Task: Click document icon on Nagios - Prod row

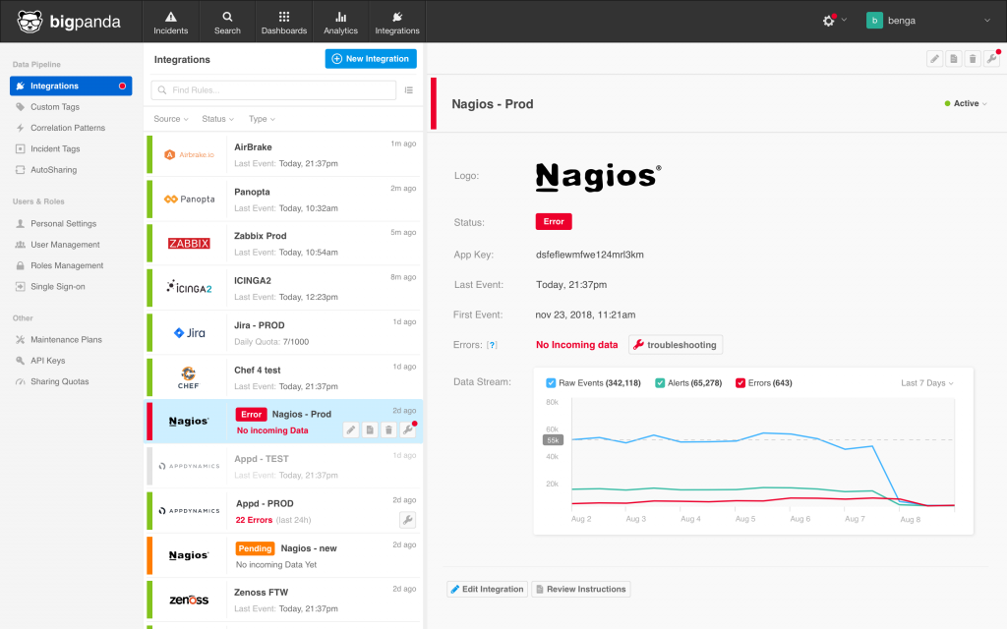Action: click(370, 430)
